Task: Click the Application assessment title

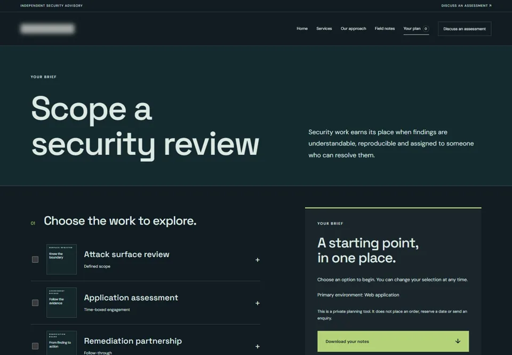Action: (x=131, y=298)
